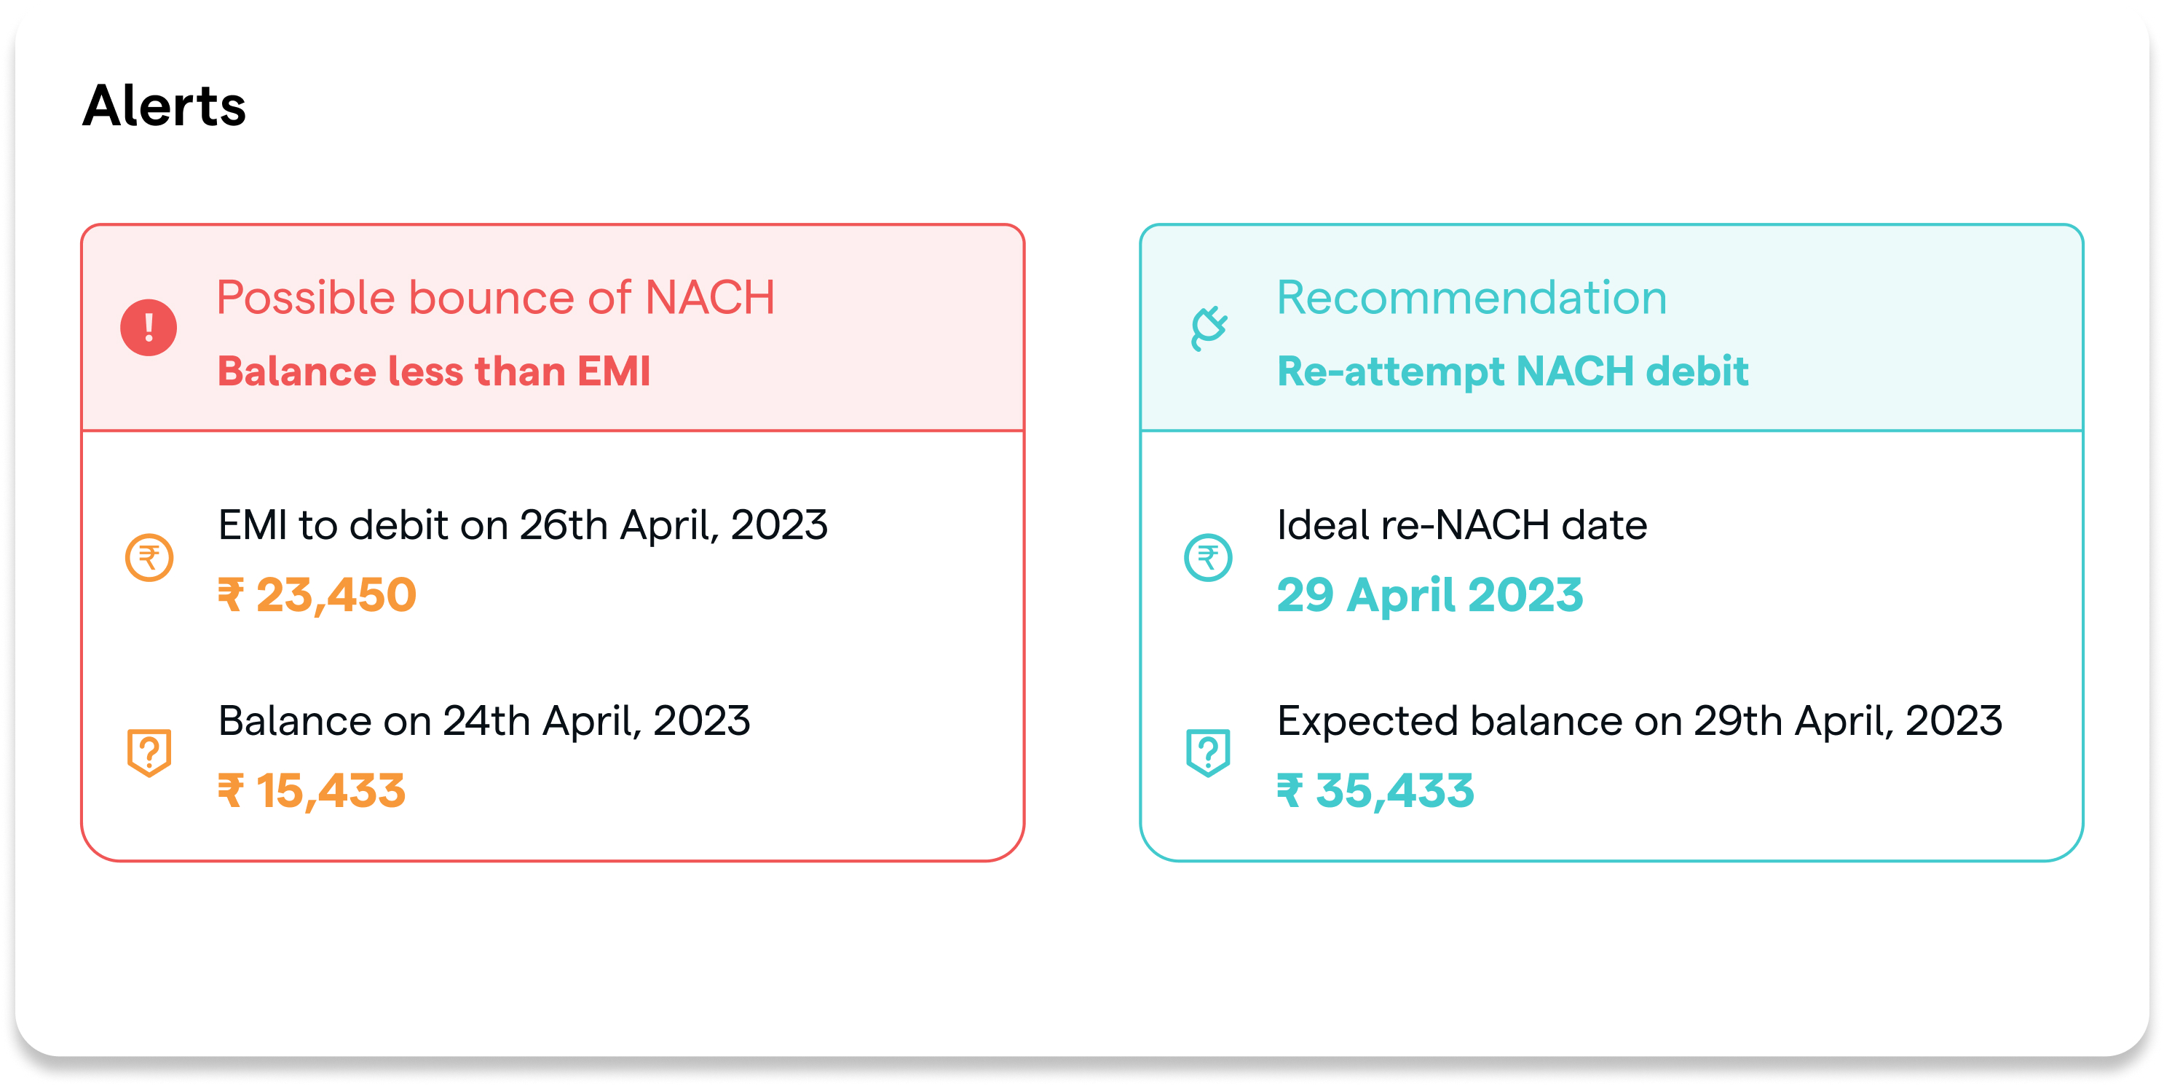
Task: Select the ₹ 15,433 balance amount
Action: [x=312, y=791]
